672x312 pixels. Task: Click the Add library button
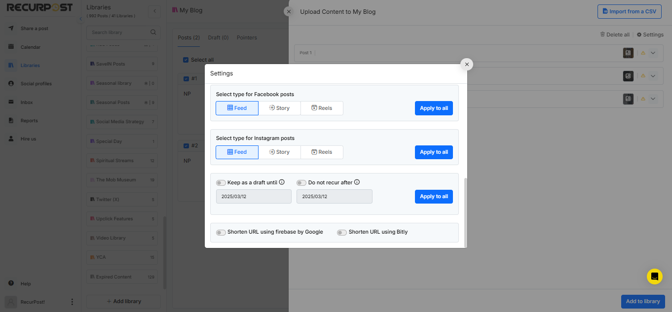click(123, 301)
